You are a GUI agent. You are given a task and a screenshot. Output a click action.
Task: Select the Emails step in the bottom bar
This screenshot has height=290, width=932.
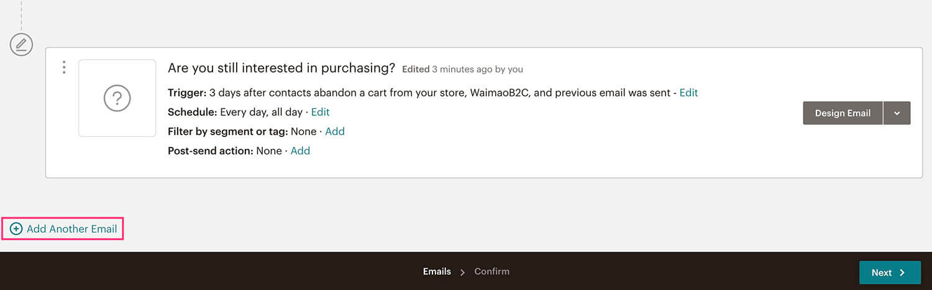(437, 271)
